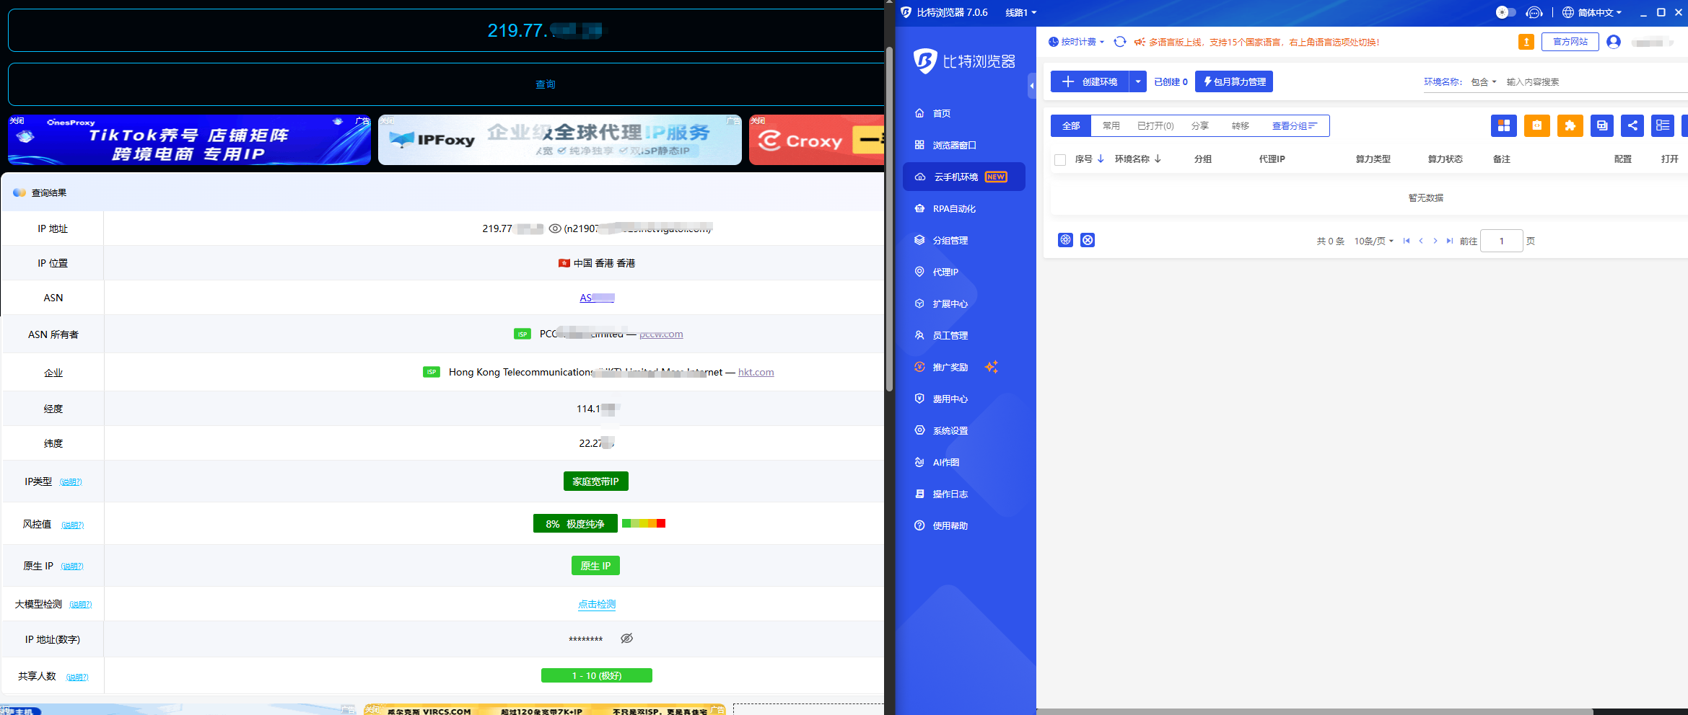Check the select-all checkbox in table header
This screenshot has width=1688, height=715.
point(1060,159)
